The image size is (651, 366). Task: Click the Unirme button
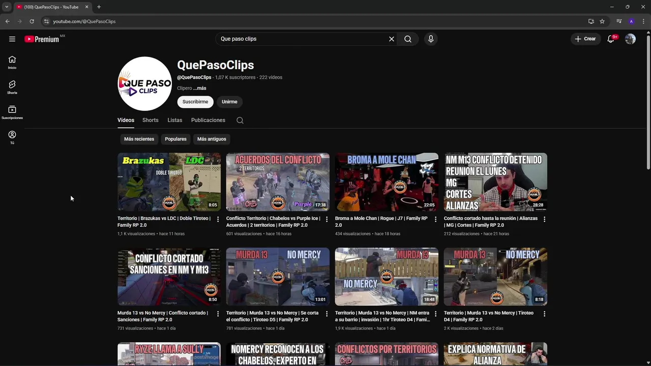(x=229, y=102)
